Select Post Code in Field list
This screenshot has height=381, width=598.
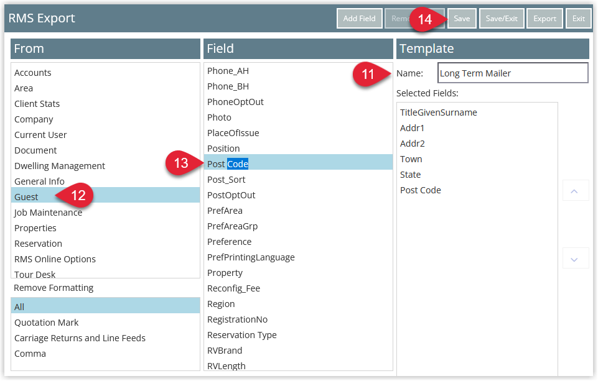coord(298,162)
